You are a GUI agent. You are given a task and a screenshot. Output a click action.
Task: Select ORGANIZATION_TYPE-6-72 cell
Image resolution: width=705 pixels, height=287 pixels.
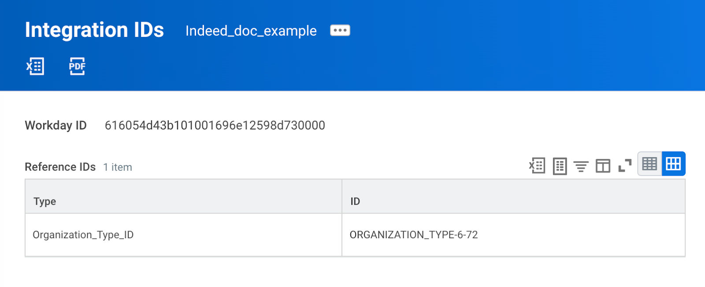pos(513,235)
